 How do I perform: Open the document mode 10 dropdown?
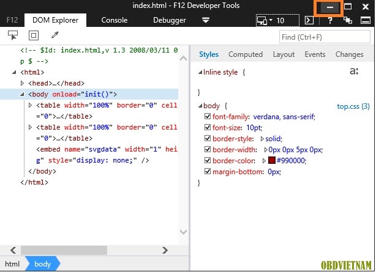pyautogui.click(x=277, y=20)
